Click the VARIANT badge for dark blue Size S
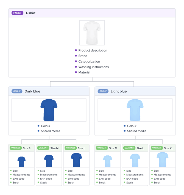184x195 pixels. [x=16, y=148]
